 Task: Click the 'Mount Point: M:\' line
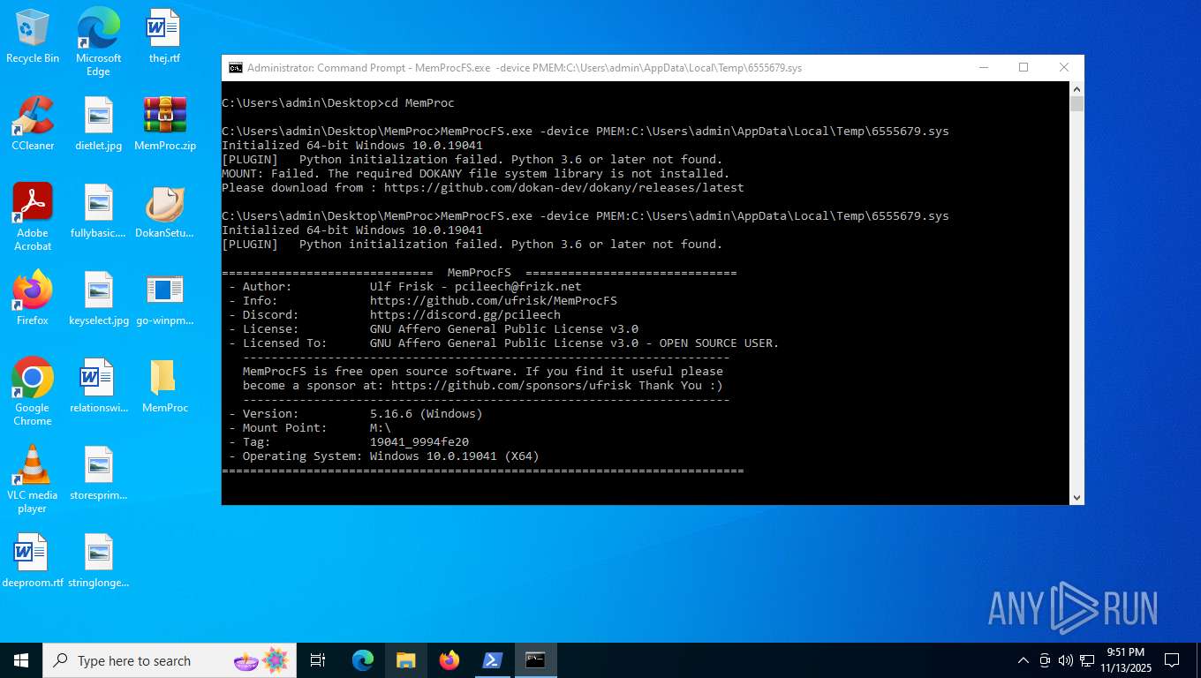pyautogui.click(x=310, y=428)
